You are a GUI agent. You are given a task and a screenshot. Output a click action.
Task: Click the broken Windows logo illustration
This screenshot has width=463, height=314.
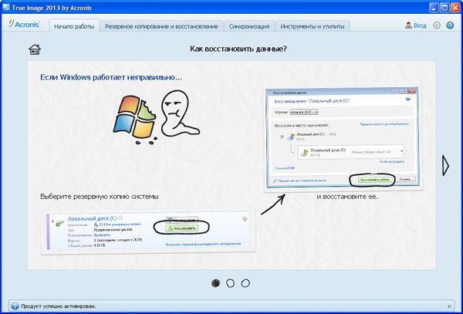click(x=134, y=120)
